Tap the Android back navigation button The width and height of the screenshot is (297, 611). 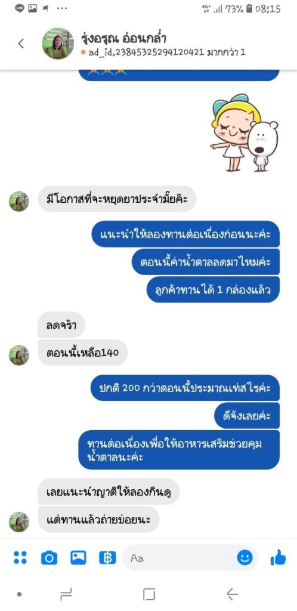point(232,594)
